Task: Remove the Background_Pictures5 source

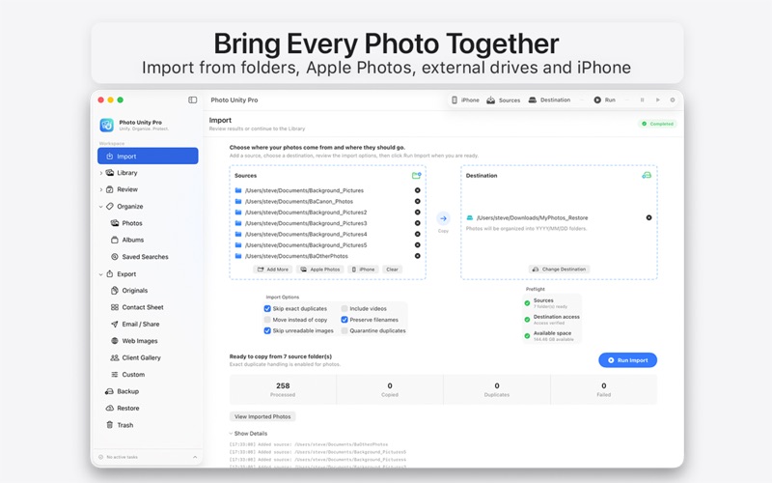Action: coord(418,245)
